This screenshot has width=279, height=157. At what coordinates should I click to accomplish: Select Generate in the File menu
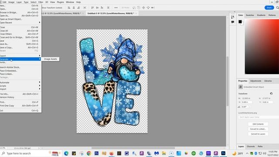click(x=20, y=59)
